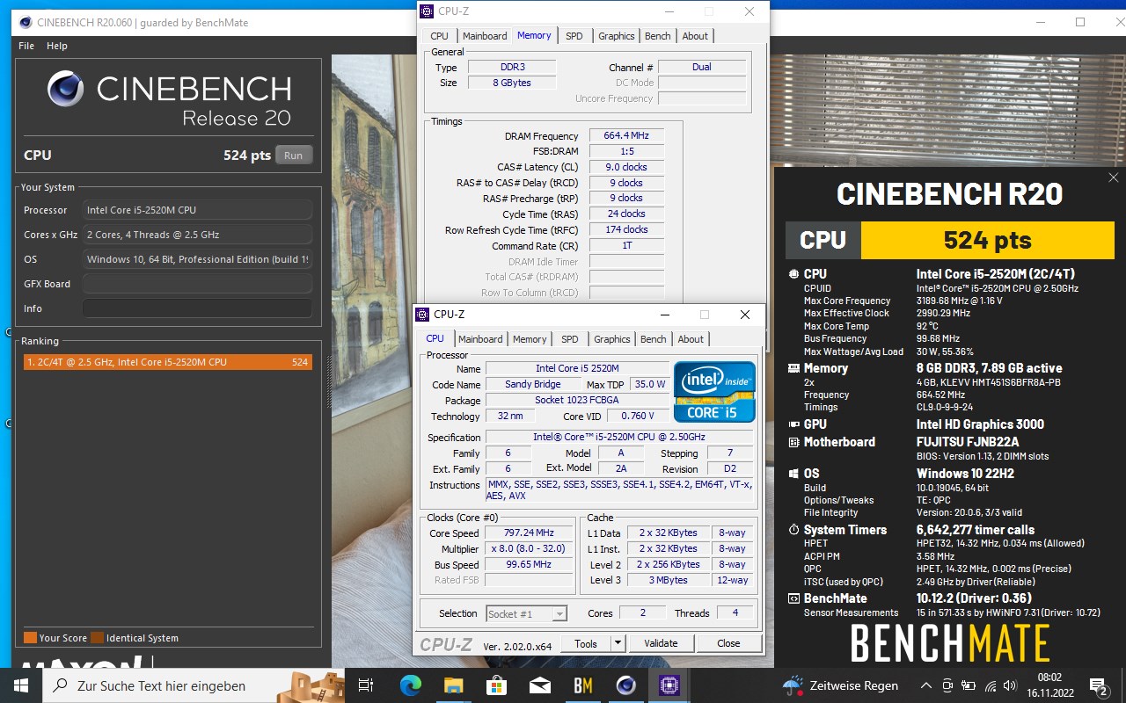Click Close button in CPU-Z footer

tap(728, 643)
